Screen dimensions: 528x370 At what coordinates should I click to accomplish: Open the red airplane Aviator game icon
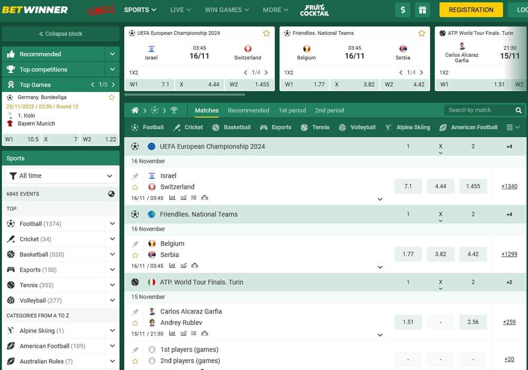coord(101,10)
